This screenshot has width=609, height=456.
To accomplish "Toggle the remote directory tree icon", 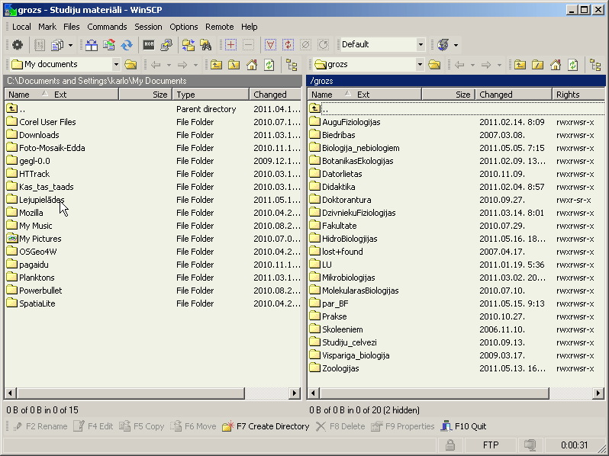I will pyautogui.click(x=595, y=64).
